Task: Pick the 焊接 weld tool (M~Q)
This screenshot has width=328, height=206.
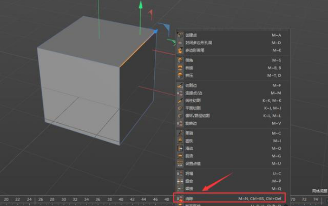Action: pos(233,189)
